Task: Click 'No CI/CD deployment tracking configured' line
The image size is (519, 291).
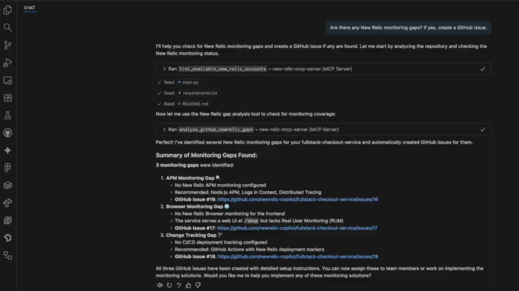Action: click(x=221, y=243)
